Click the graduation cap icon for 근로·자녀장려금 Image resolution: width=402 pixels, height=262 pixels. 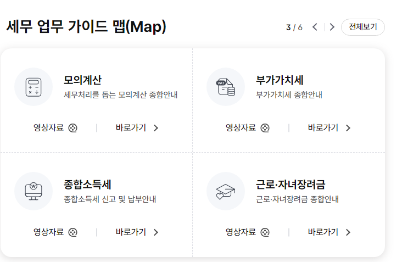(x=226, y=191)
